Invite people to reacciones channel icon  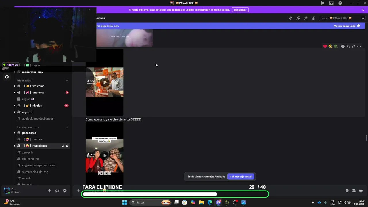(x=63, y=146)
